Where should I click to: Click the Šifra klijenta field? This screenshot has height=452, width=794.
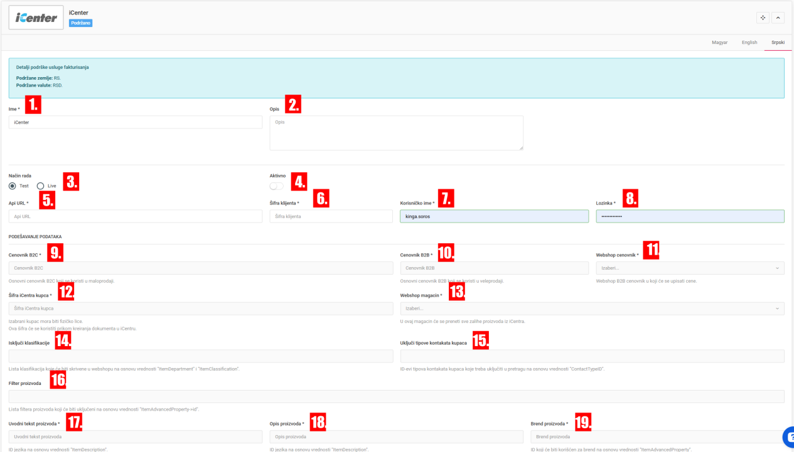click(331, 216)
